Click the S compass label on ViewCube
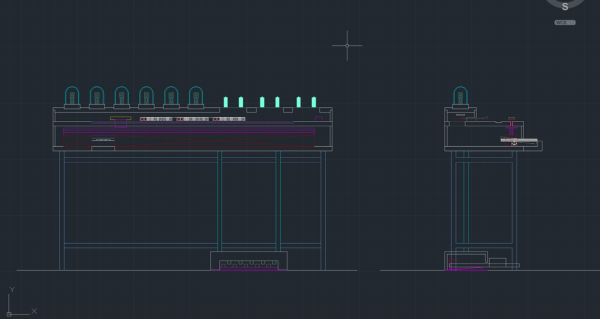The width and height of the screenshot is (600, 319). point(565,6)
